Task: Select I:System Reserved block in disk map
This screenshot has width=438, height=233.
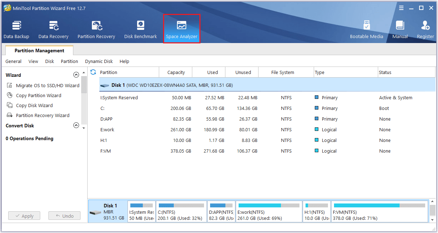Action: tap(142, 211)
